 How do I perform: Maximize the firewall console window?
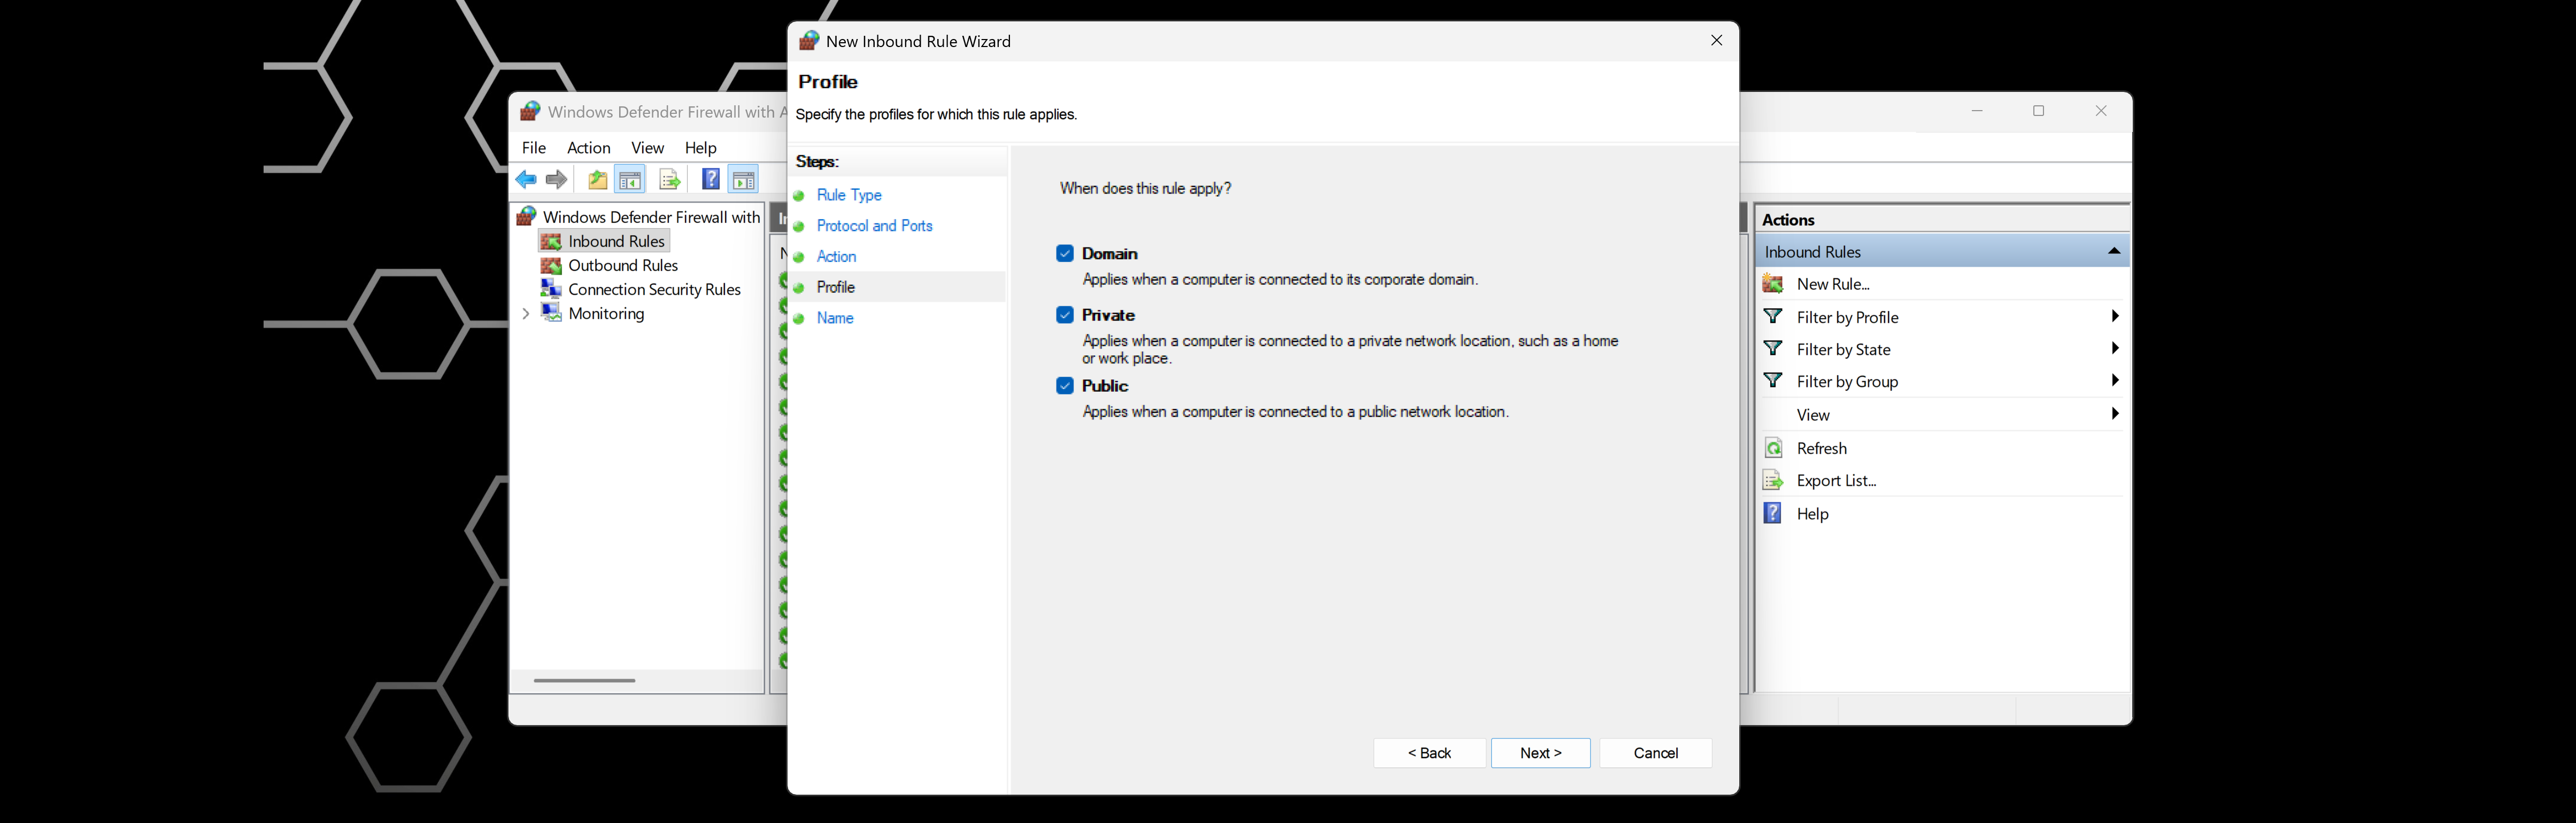point(2038,111)
